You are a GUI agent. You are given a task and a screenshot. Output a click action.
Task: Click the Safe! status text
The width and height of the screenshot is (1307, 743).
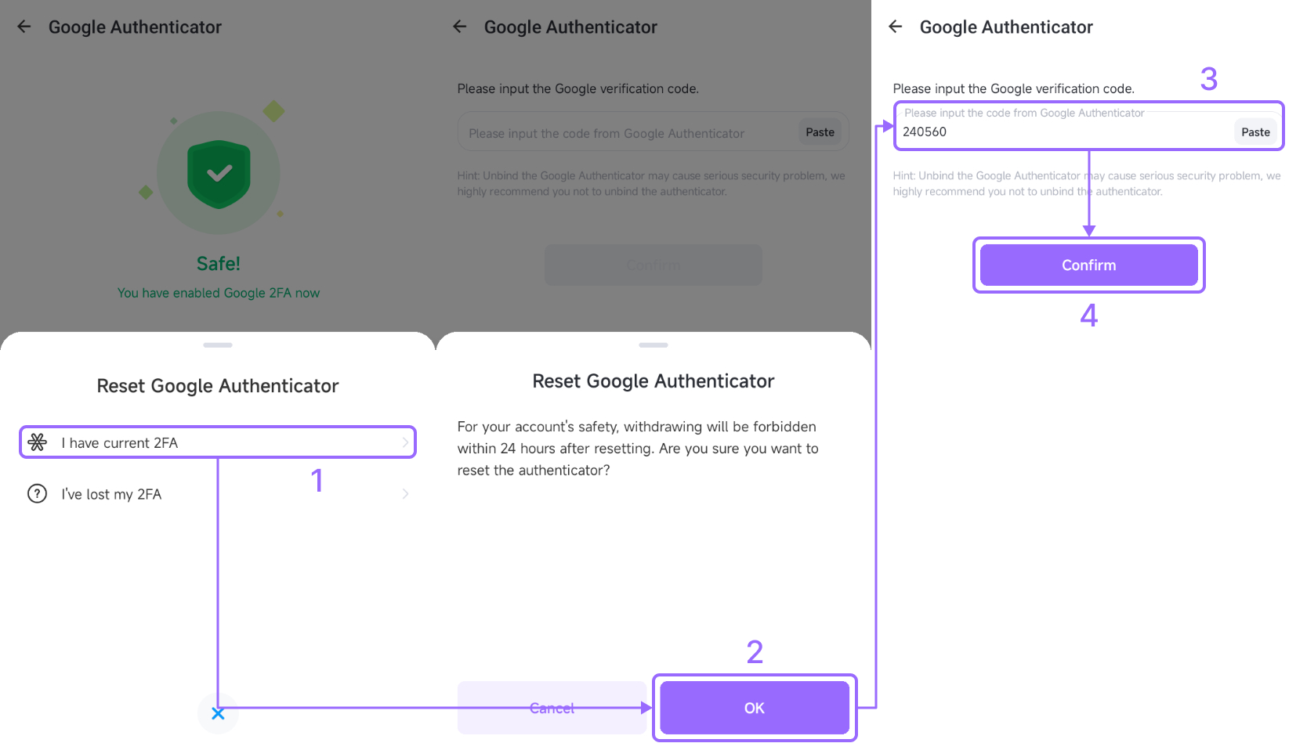[219, 264]
